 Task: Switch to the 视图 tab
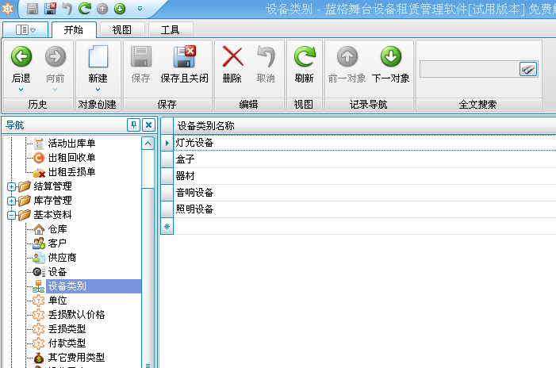(x=122, y=30)
